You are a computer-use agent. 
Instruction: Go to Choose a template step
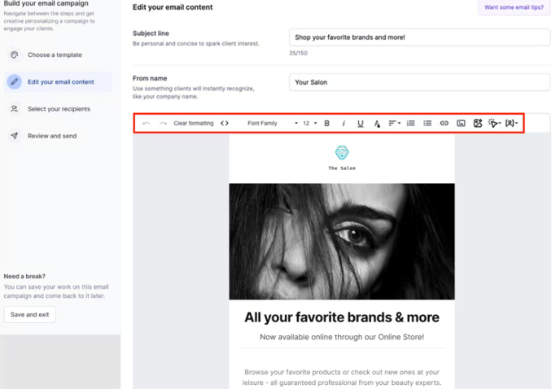[x=58, y=55]
